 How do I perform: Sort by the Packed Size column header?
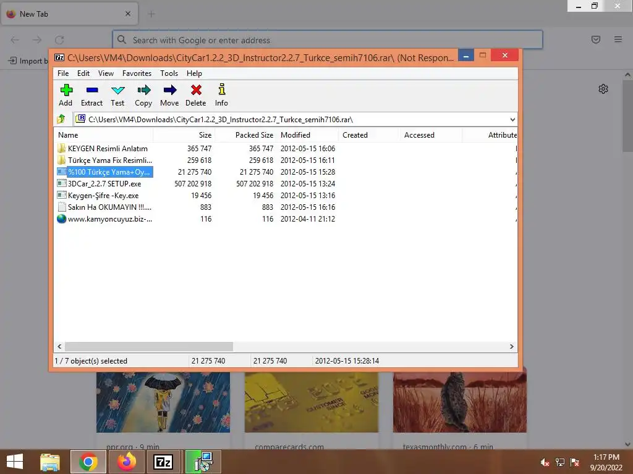tap(246, 135)
